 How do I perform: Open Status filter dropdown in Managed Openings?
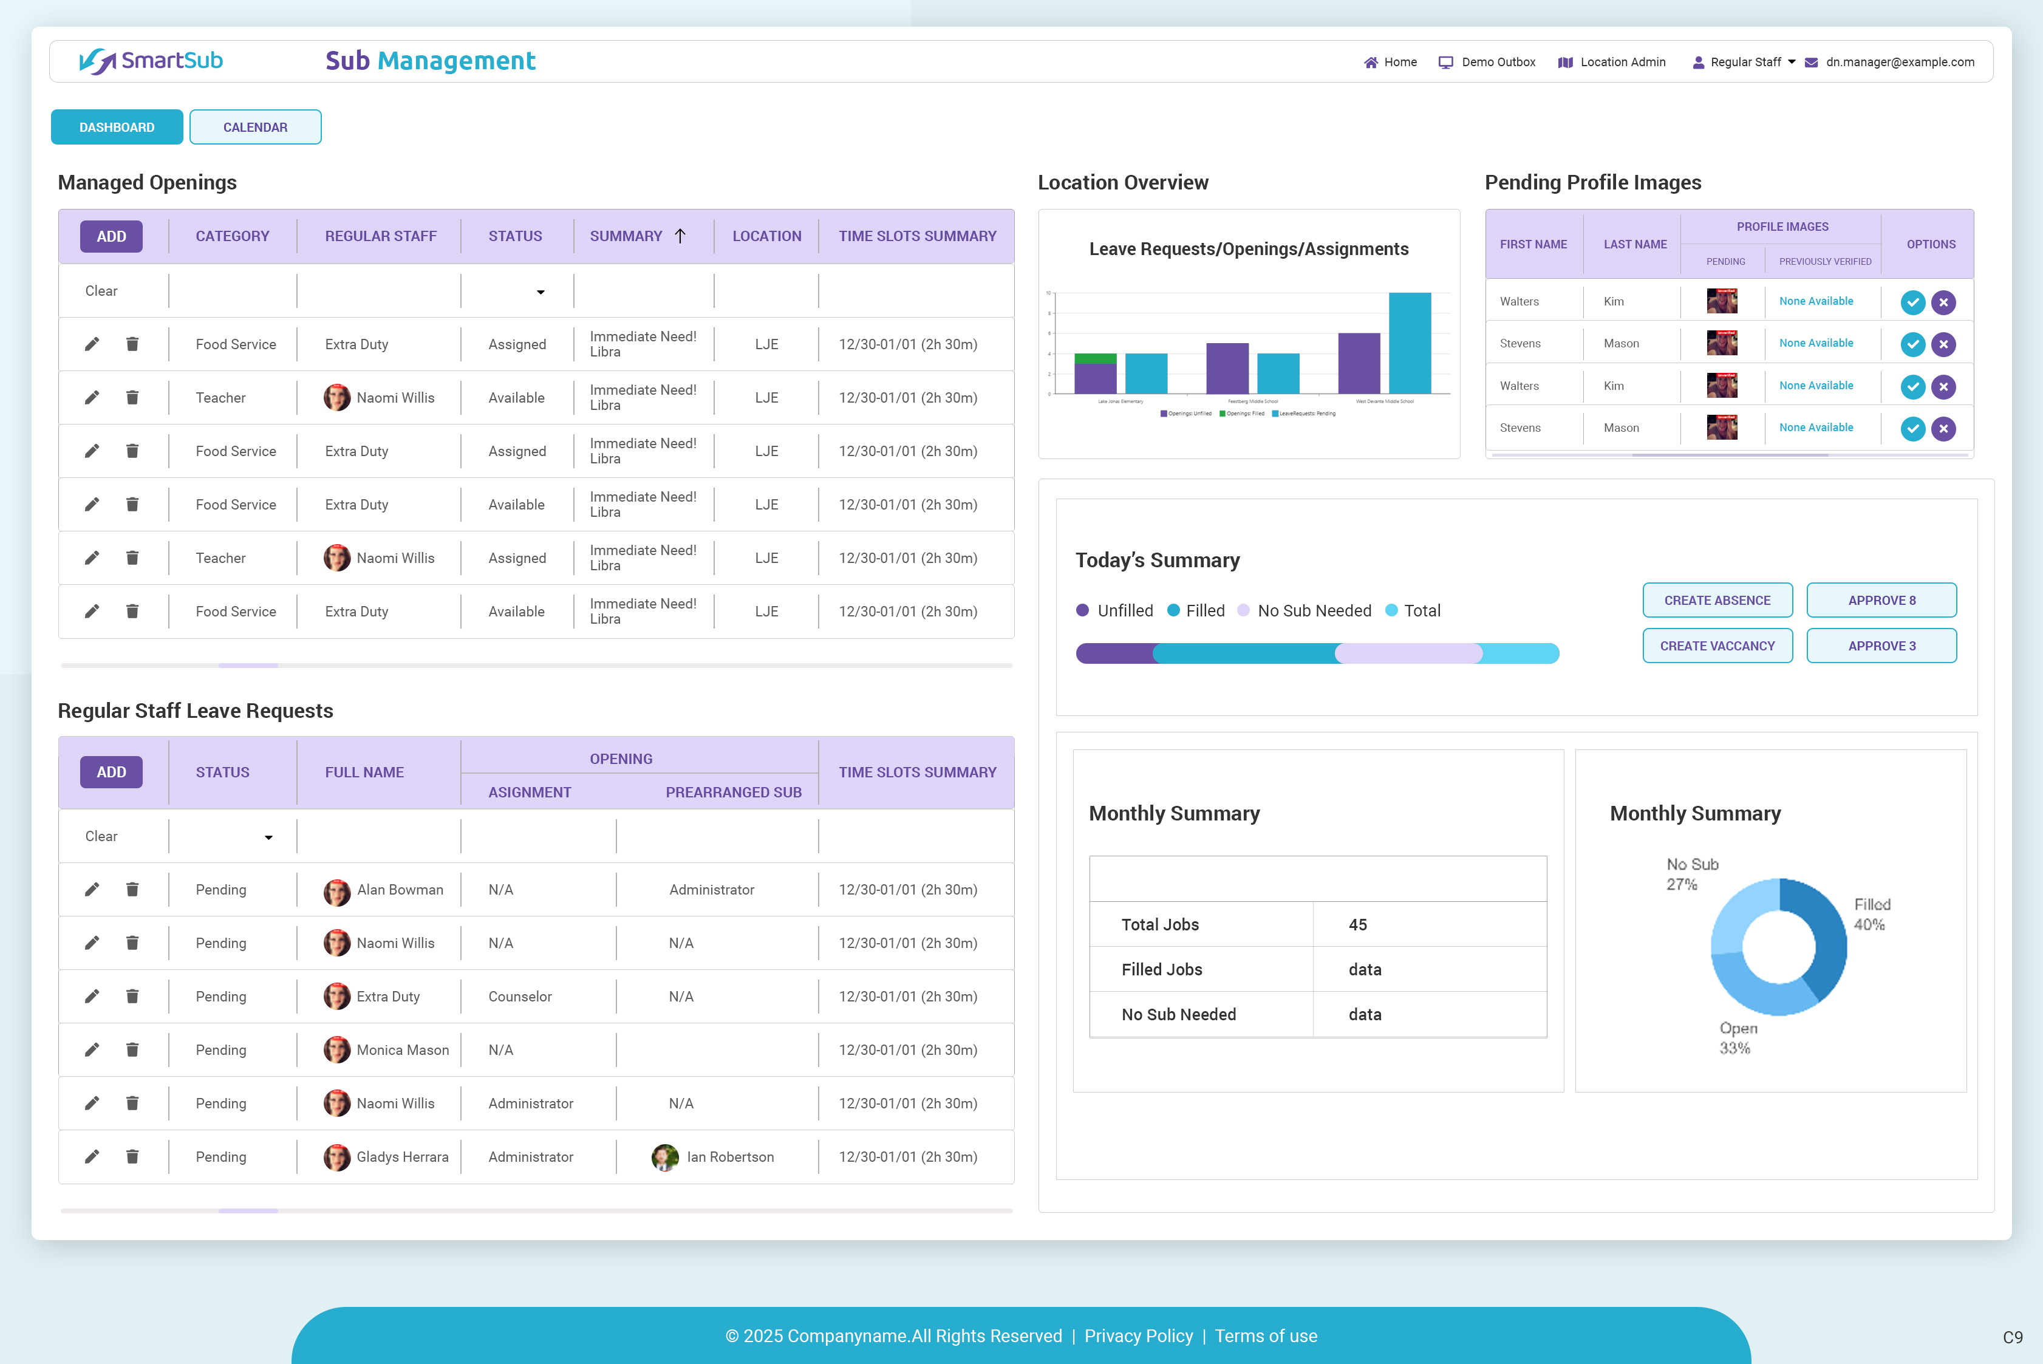540,292
